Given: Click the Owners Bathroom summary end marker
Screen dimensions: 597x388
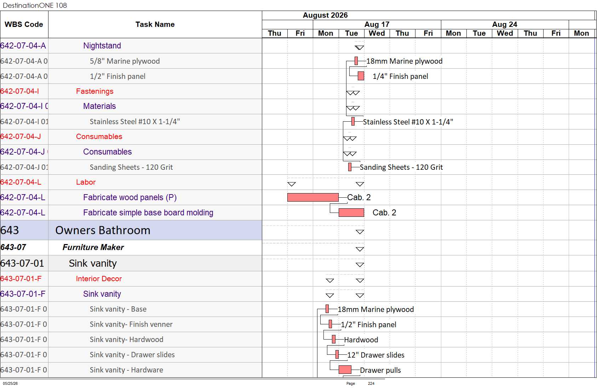Looking at the screenshot, I should point(360,232).
